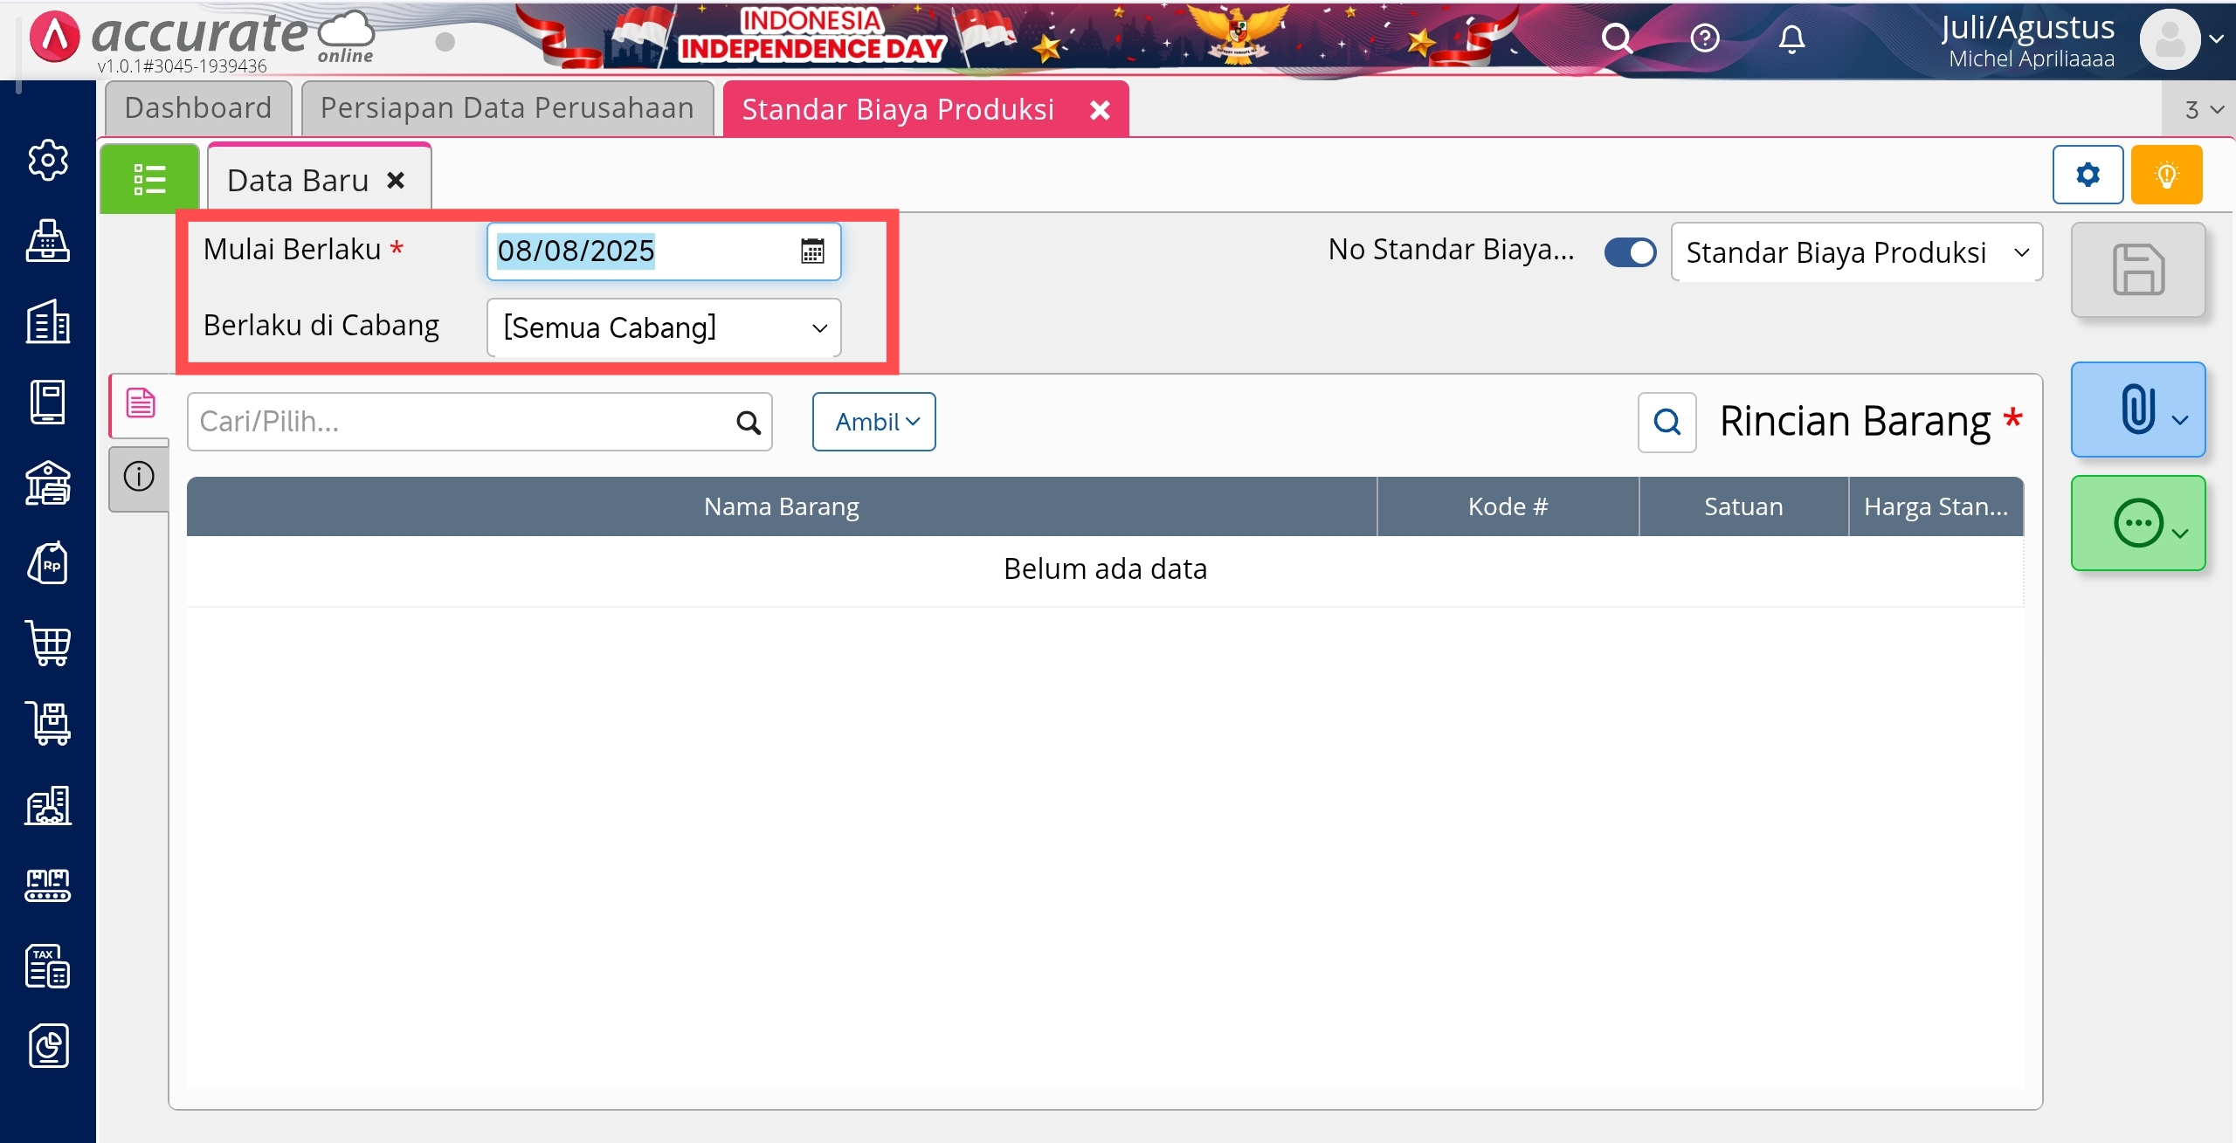Click the Rincian Barang search button

[1667, 423]
